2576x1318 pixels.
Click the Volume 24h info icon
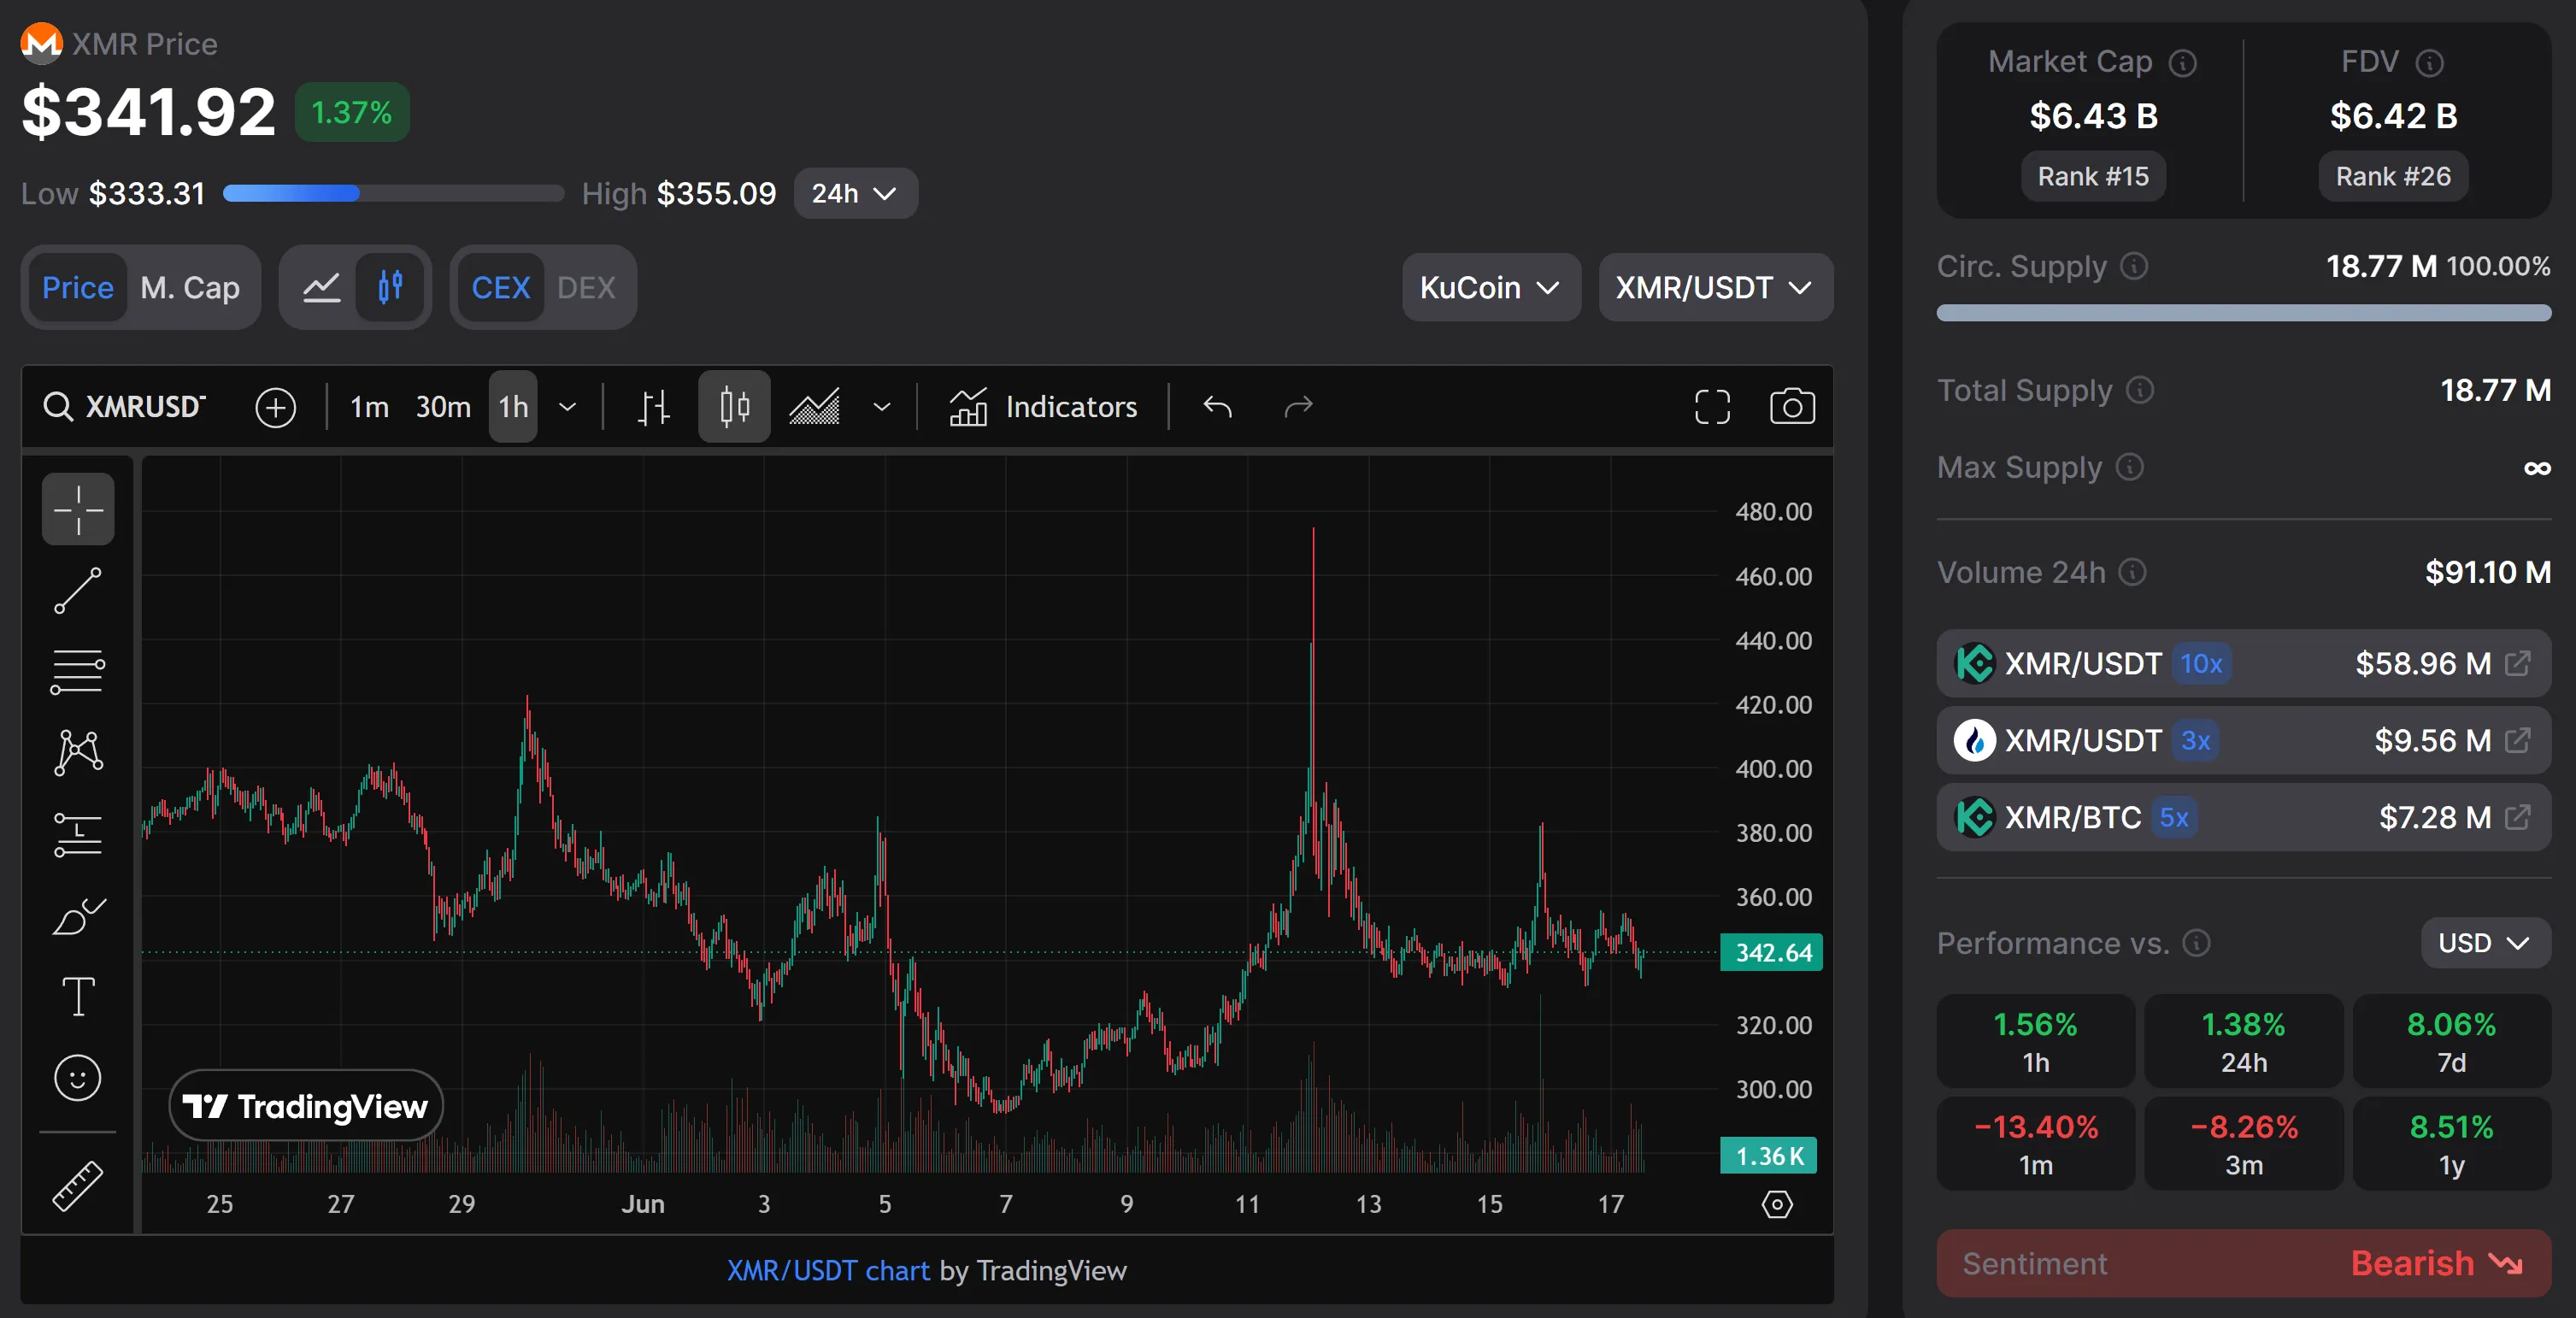pyautogui.click(x=2132, y=572)
